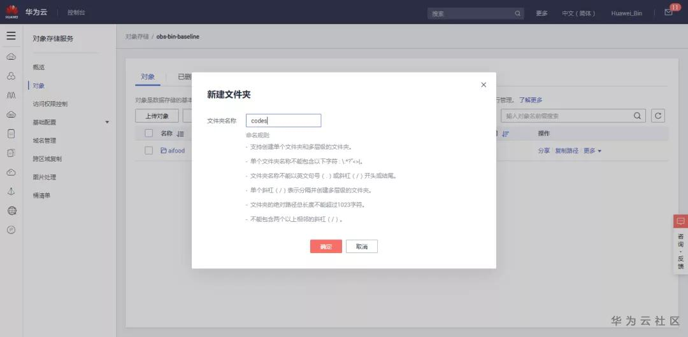The image size is (688, 337).
Task: Open 图片处理 in the left menu
Action: click(x=45, y=177)
